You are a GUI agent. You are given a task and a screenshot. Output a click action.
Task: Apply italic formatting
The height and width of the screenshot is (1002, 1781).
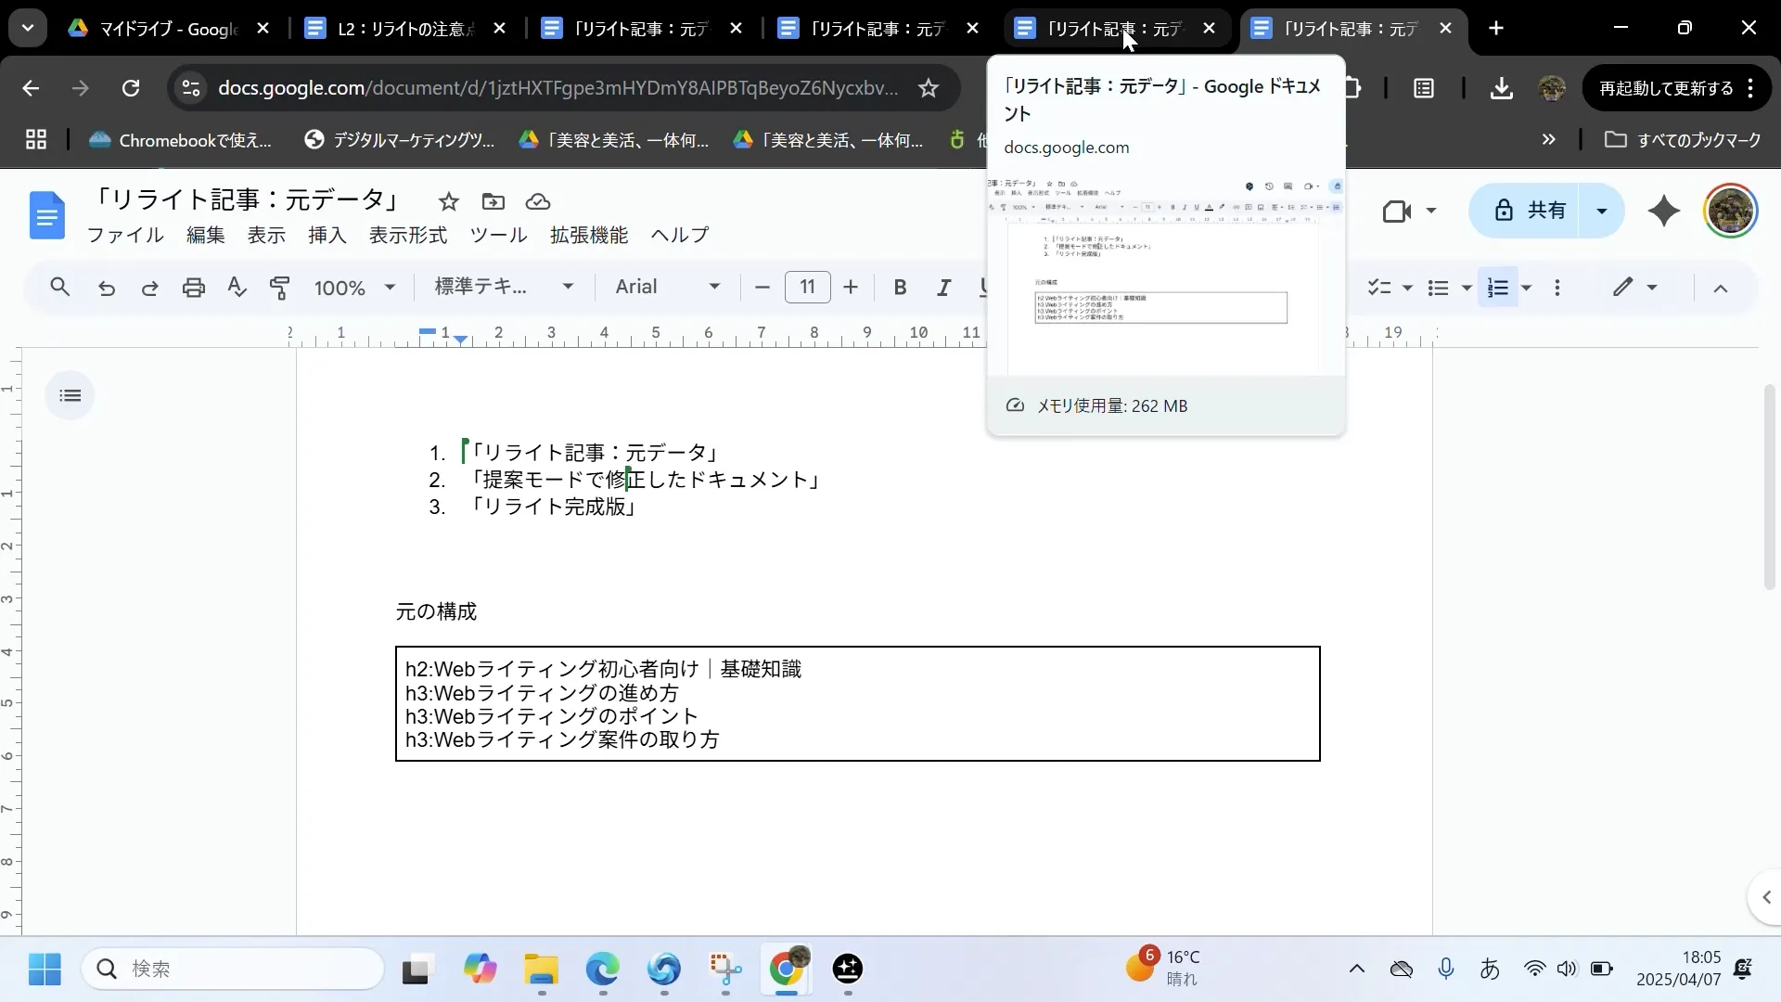click(943, 288)
